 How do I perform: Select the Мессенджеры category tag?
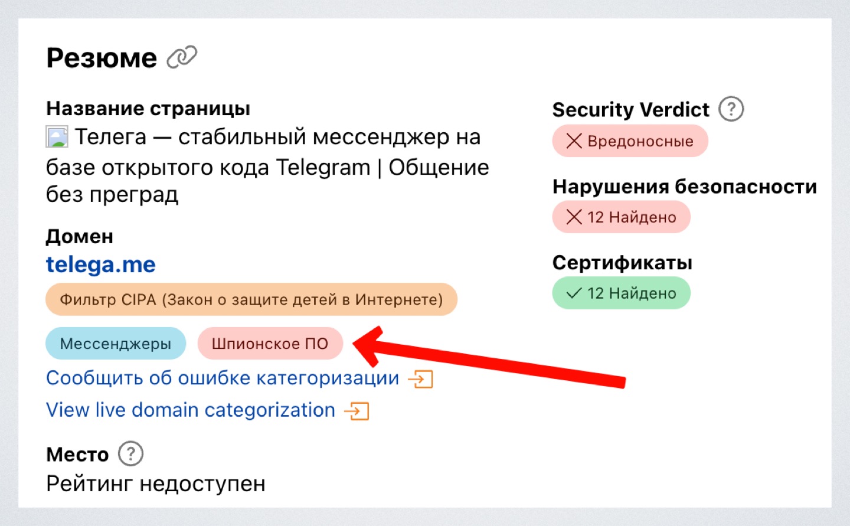pyautogui.click(x=115, y=344)
